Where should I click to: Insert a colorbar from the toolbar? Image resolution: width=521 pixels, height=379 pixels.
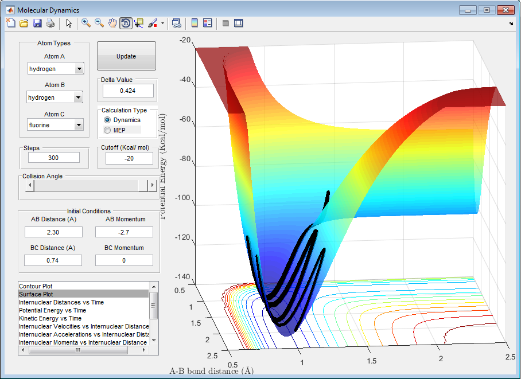195,24
